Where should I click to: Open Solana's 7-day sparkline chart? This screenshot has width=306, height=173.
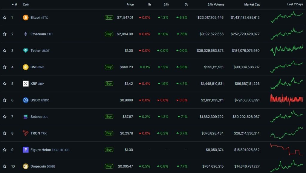point(287,117)
